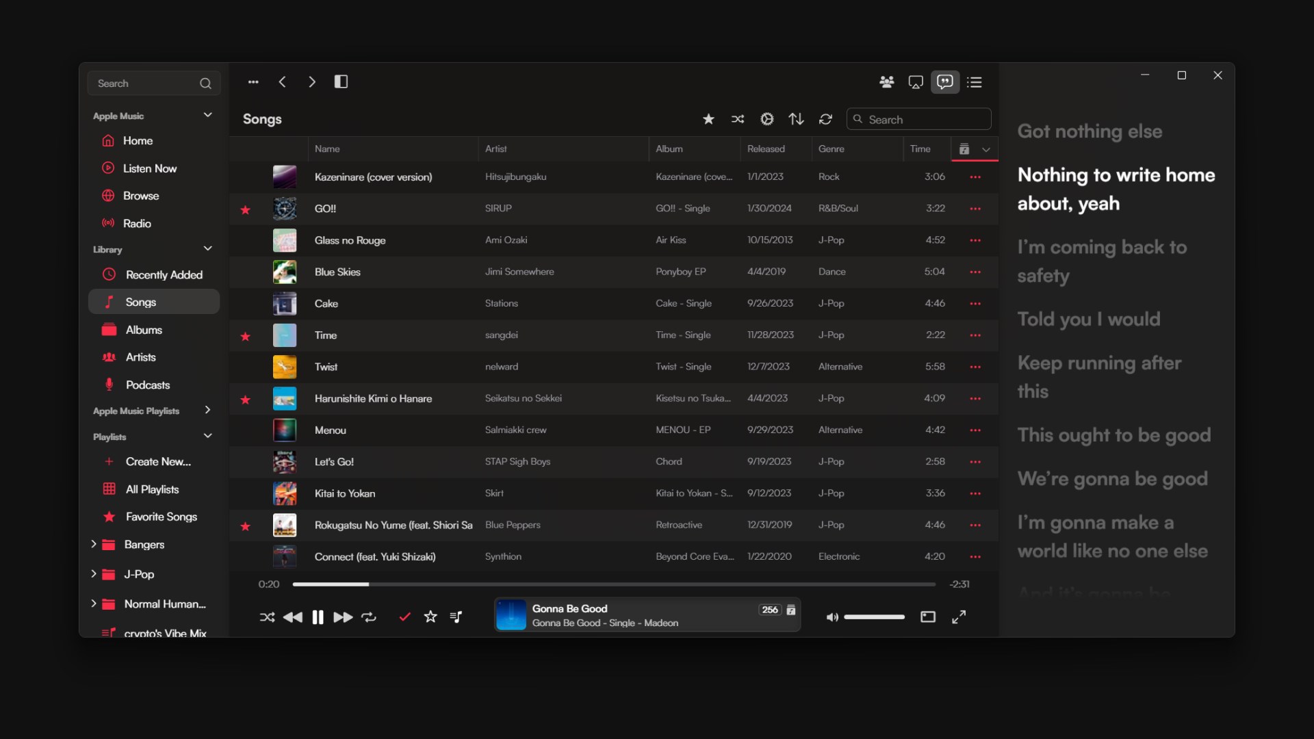The height and width of the screenshot is (739, 1314).
Task: Click the Search field above the song list
Action: click(918, 118)
